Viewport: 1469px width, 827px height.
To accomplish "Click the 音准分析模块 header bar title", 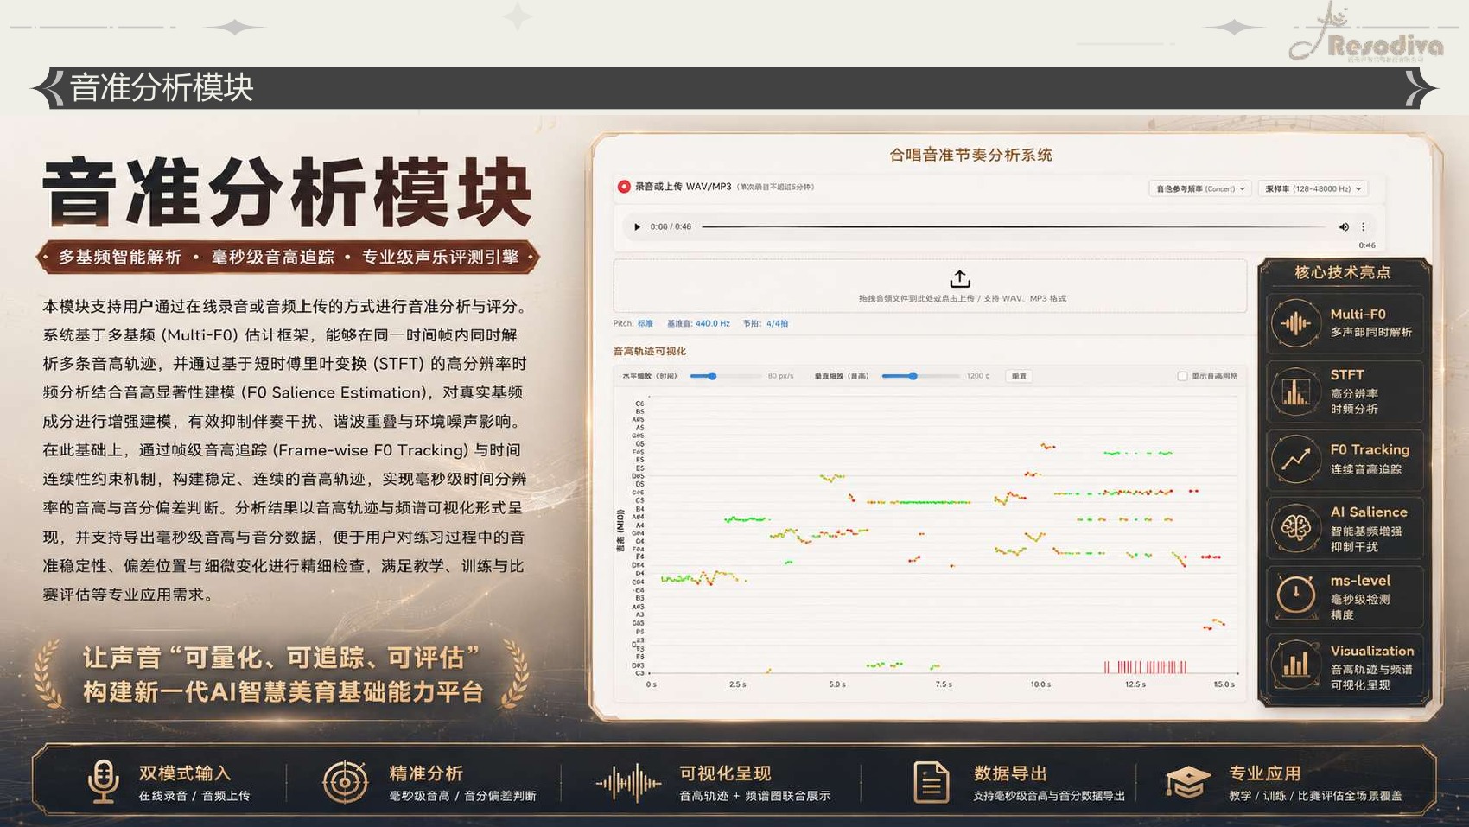I will click(162, 87).
